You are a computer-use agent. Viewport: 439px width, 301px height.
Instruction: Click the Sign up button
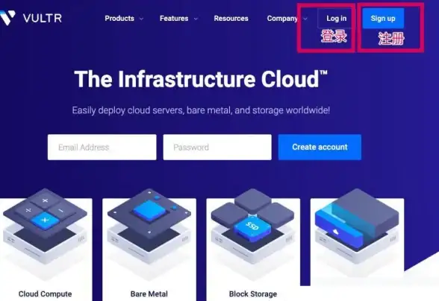click(383, 19)
